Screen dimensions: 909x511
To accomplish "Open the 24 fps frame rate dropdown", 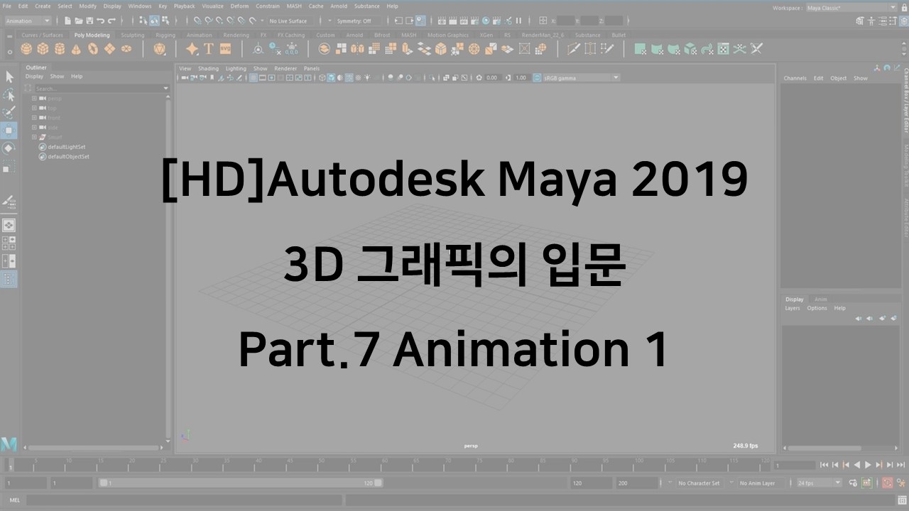I will coord(819,483).
